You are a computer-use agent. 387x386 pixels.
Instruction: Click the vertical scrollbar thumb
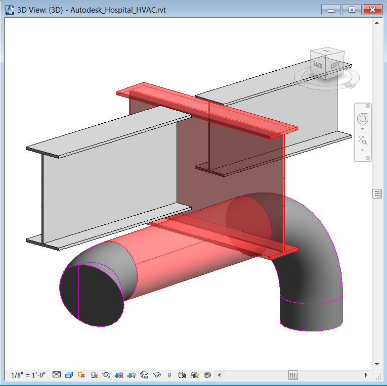[377, 194]
